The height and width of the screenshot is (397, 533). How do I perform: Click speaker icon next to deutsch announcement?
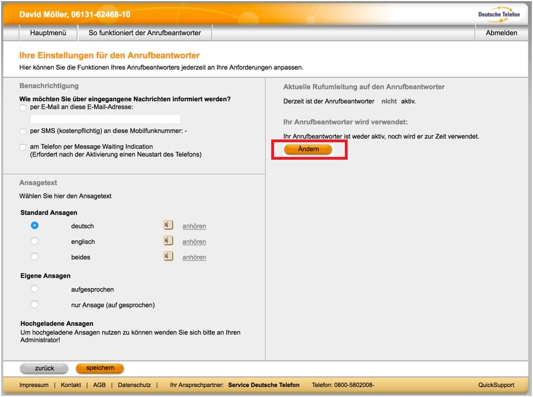[x=168, y=225]
